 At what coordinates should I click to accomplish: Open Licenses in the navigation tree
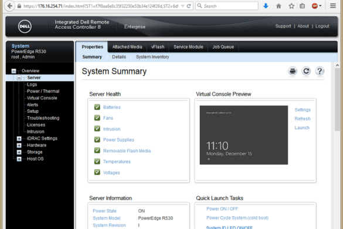pos(36,125)
